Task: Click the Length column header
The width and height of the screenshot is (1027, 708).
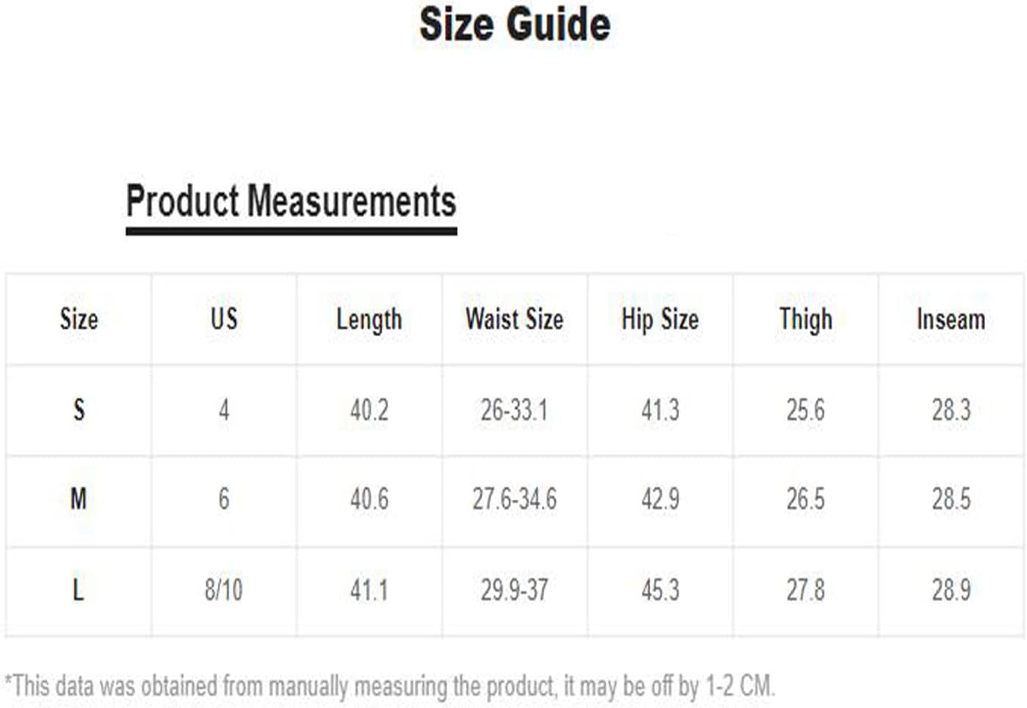Action: [369, 321]
